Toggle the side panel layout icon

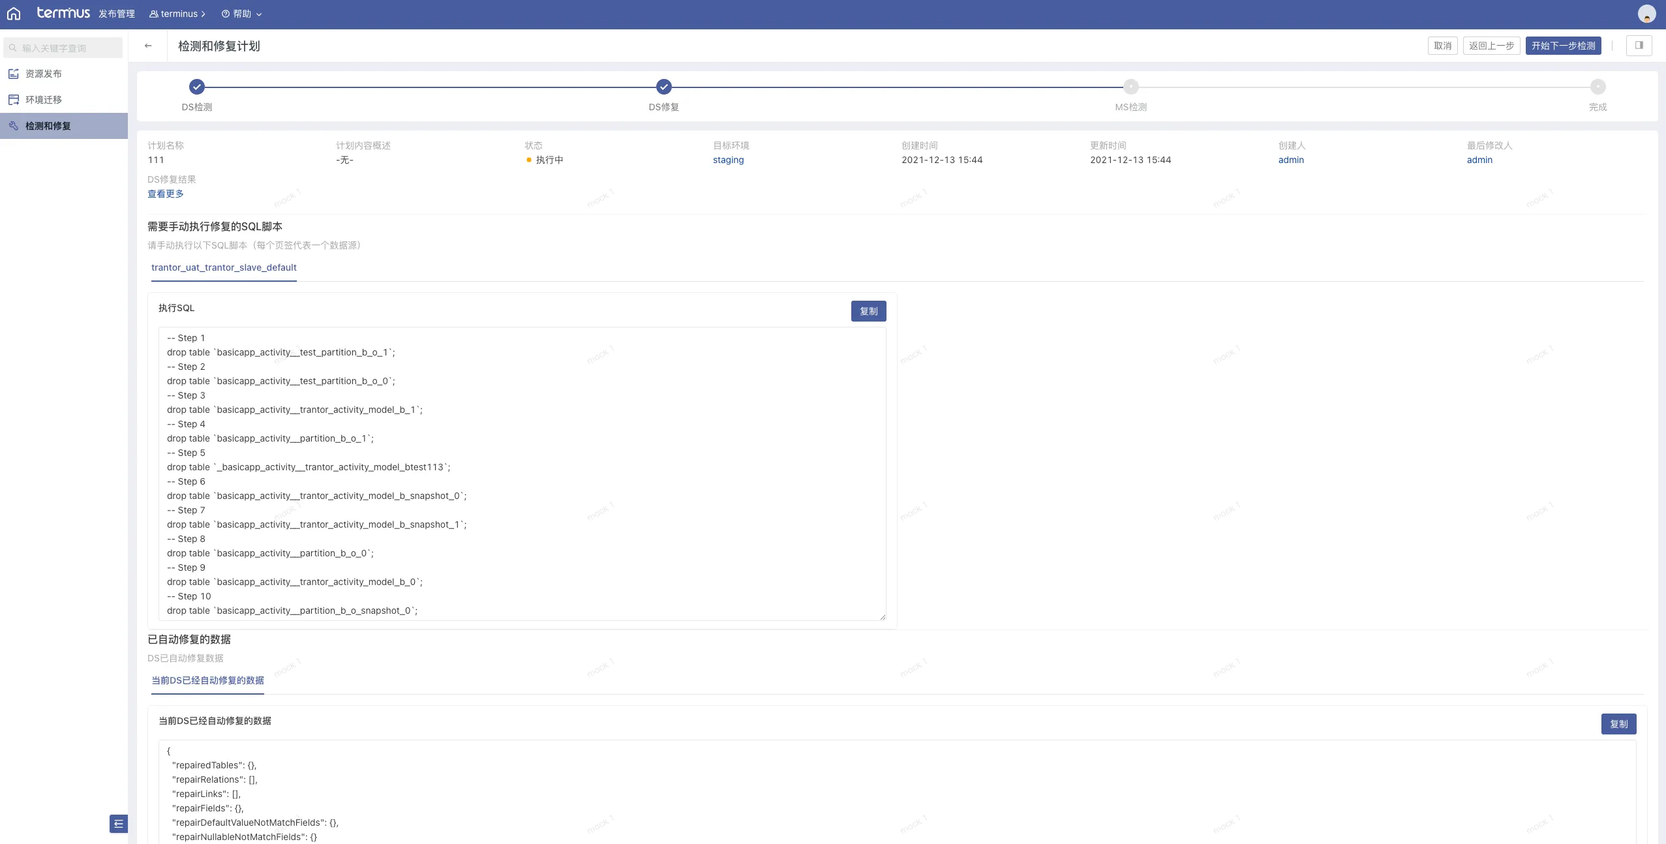pyautogui.click(x=1639, y=46)
